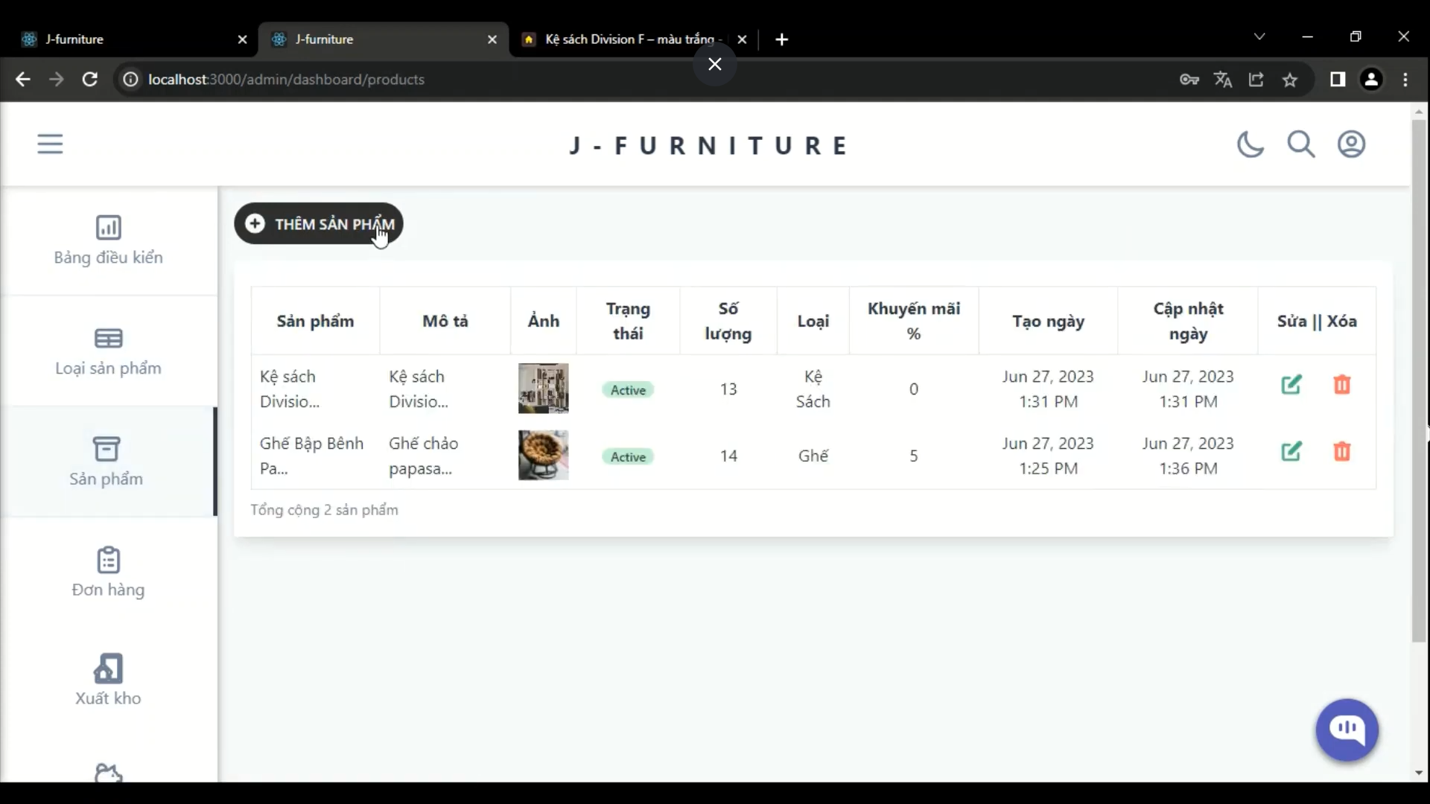Viewport: 1430px width, 804px height.
Task: Click the page vertical scrollbar
Action: [1419, 380]
